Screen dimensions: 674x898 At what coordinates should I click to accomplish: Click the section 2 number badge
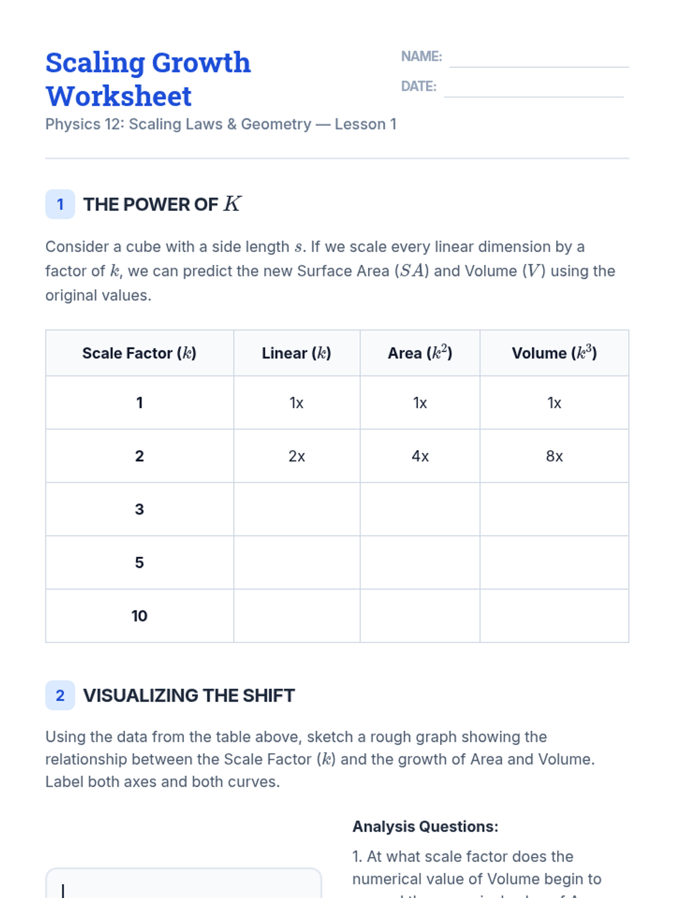(x=60, y=695)
